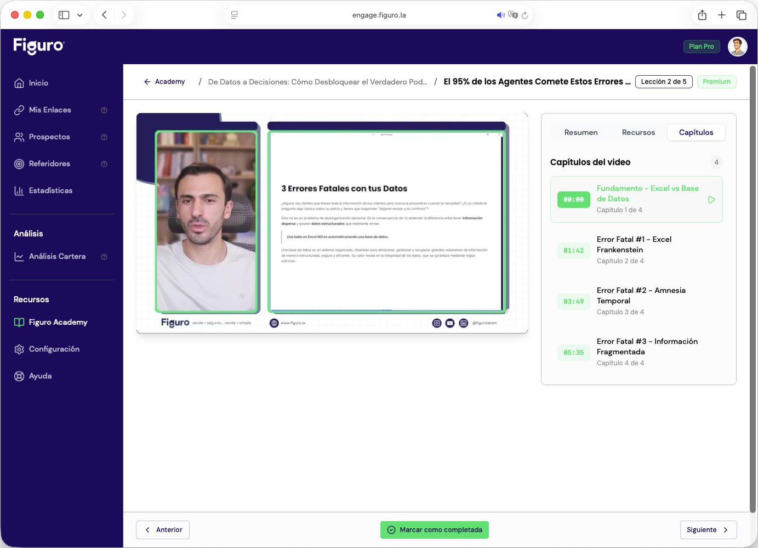This screenshot has width=758, height=548.
Task: Select the Referidores icon
Action: pos(20,163)
